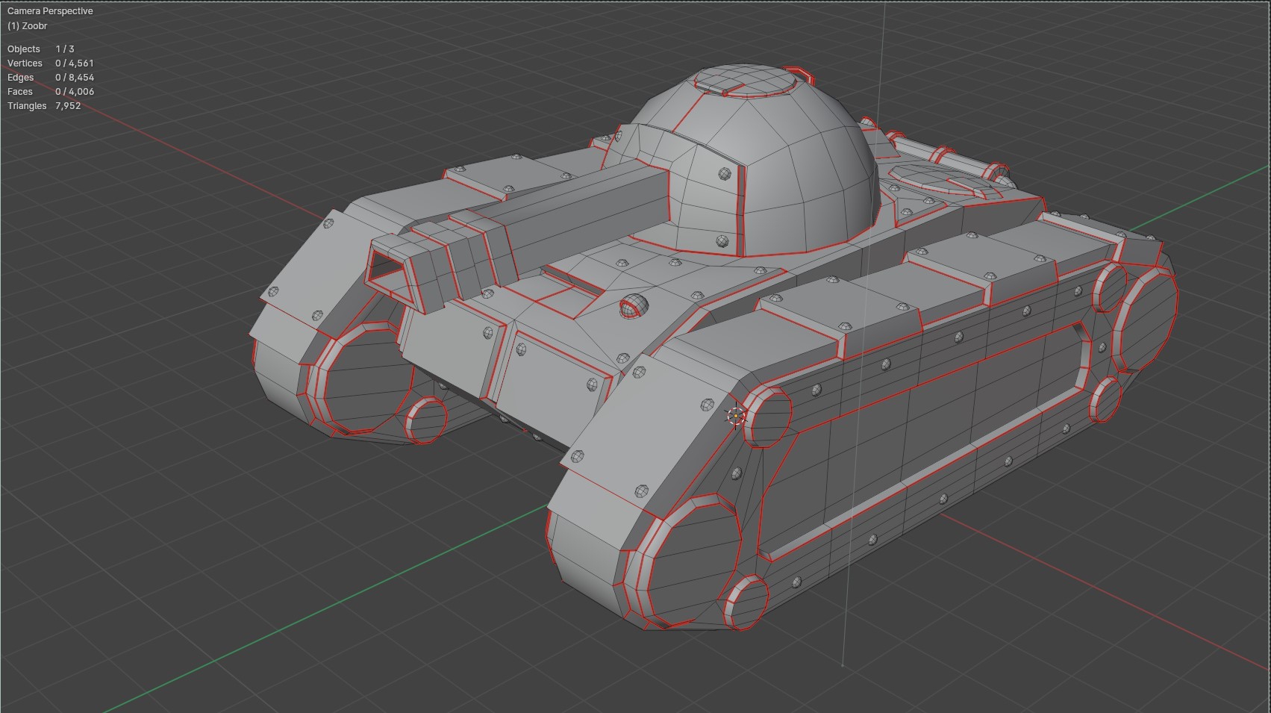Click the "7,952" triangles value

68,105
